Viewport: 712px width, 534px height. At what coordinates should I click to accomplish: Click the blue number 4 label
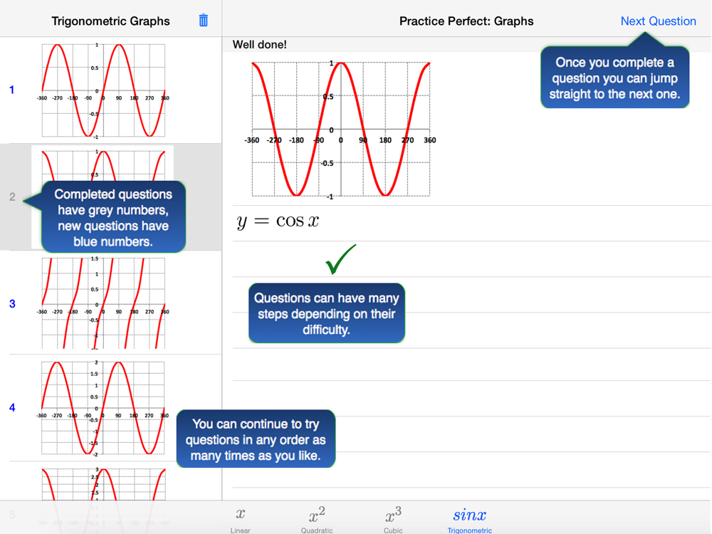click(12, 408)
